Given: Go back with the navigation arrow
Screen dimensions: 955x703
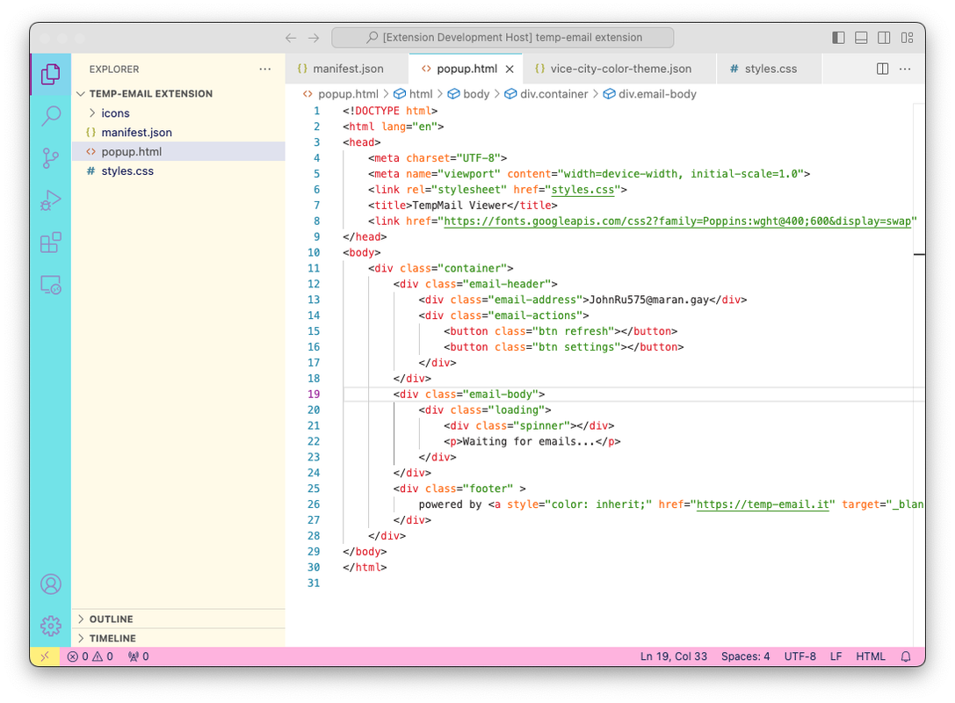Looking at the screenshot, I should tap(291, 38).
